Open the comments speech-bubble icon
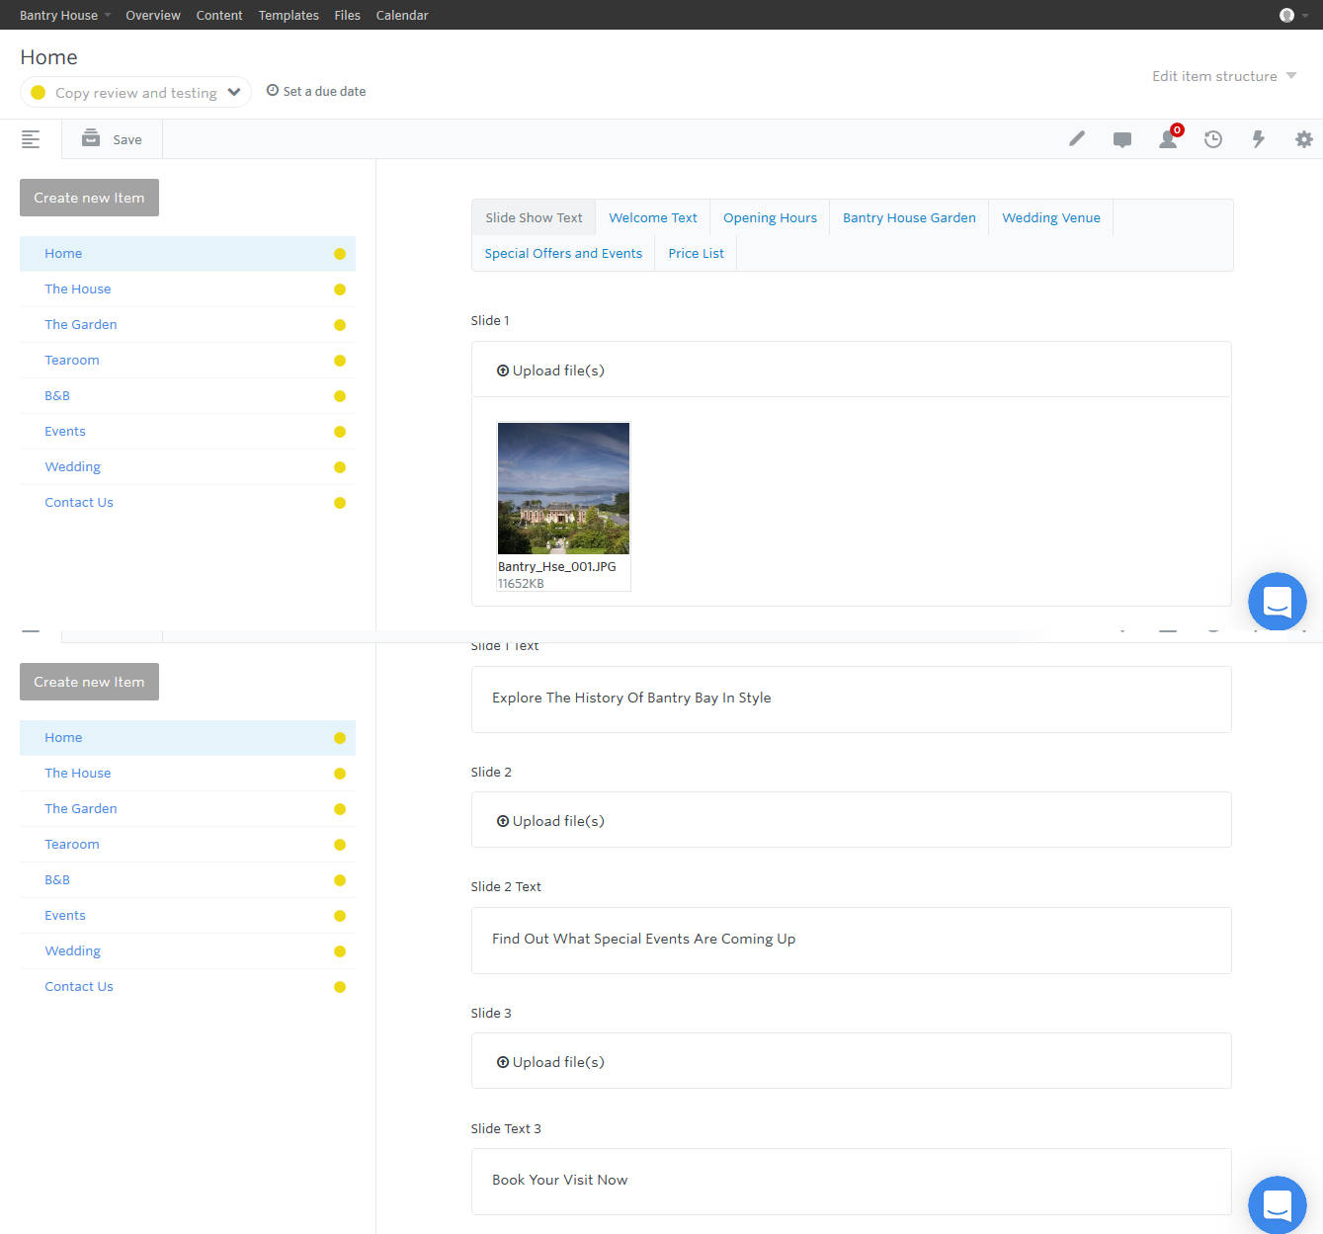 1121,139
